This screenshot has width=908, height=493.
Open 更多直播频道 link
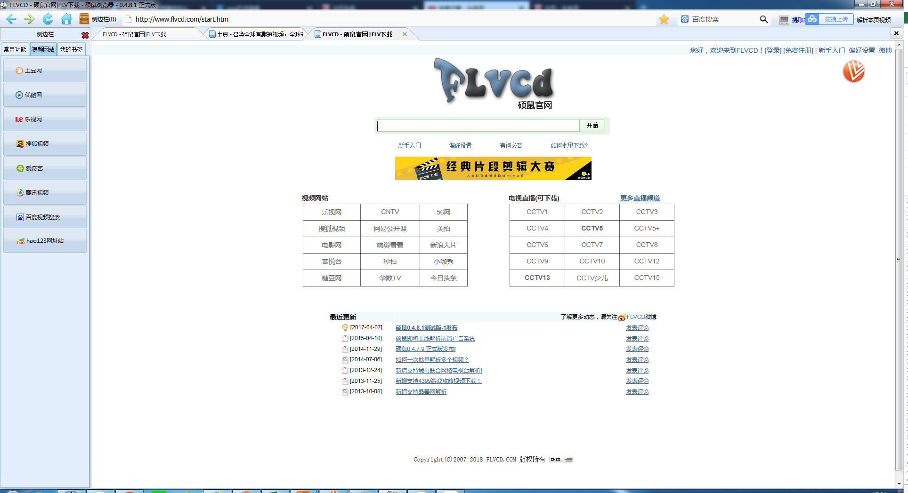pyautogui.click(x=640, y=198)
